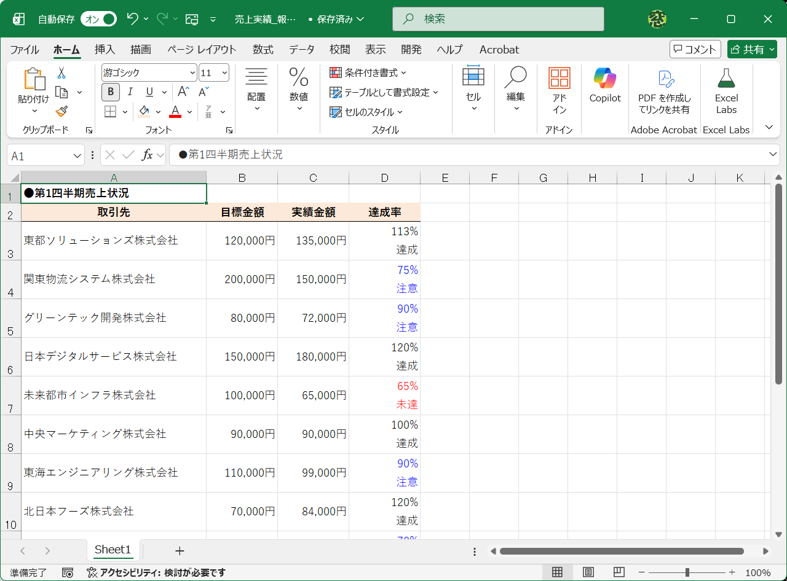Screen dimensions: 787x581
Task: Click the Undo arrow
Action: (132, 19)
